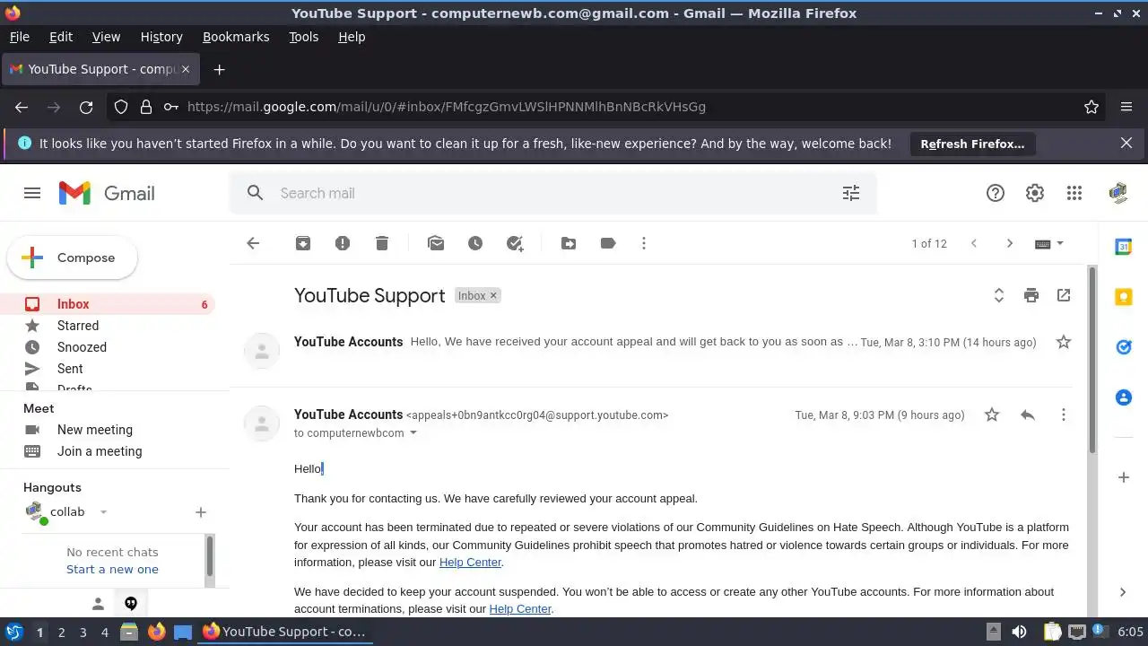Click 'Start a new one' chat link
Viewport: 1148px width, 646px height.
(x=112, y=570)
